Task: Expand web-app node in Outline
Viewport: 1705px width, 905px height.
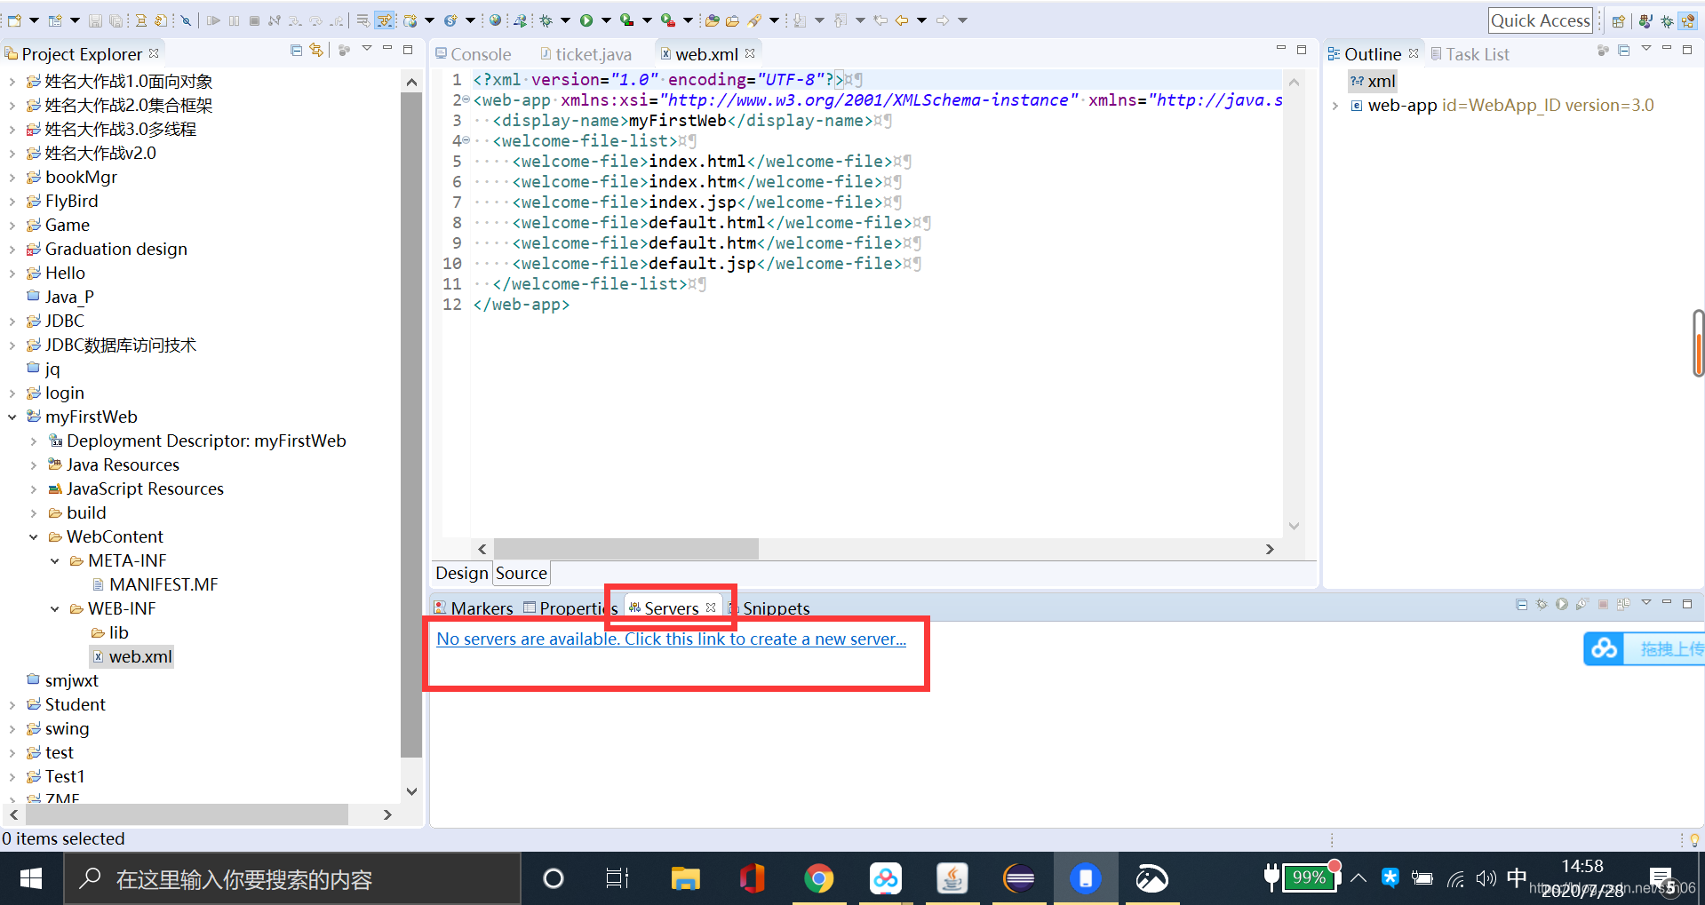Action: click(1335, 106)
